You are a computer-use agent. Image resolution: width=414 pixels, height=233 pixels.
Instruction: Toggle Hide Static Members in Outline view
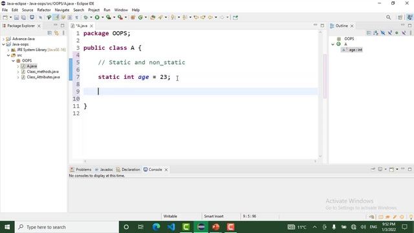point(389,33)
